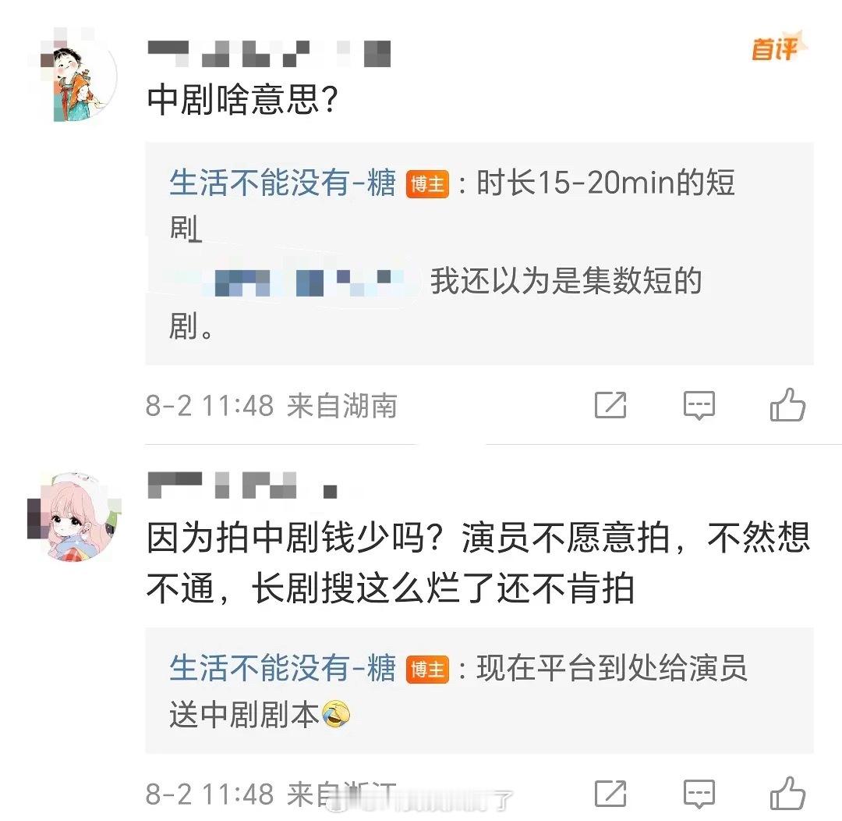Screen dimensions: 842x821
Task: Open 生活不能没有-糖 profile in first reply
Action: click(282, 183)
